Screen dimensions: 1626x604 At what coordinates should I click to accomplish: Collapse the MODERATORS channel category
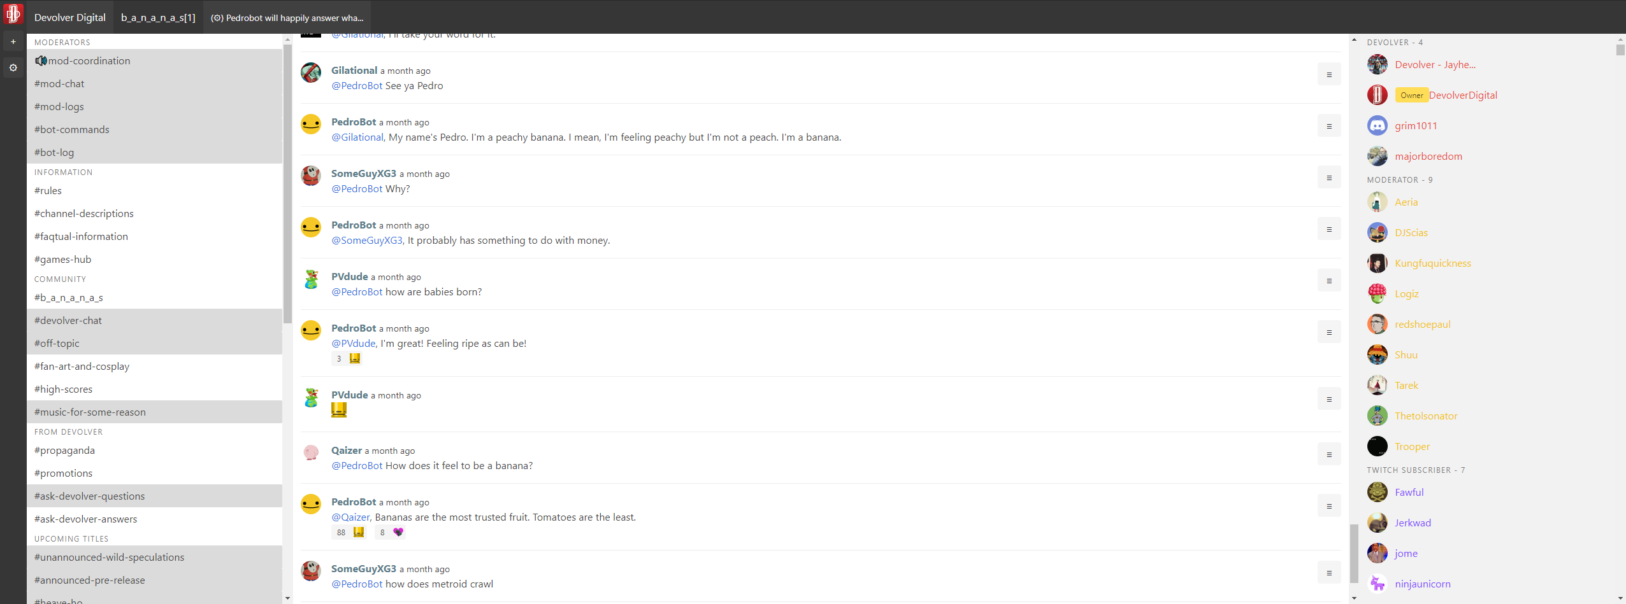point(62,42)
